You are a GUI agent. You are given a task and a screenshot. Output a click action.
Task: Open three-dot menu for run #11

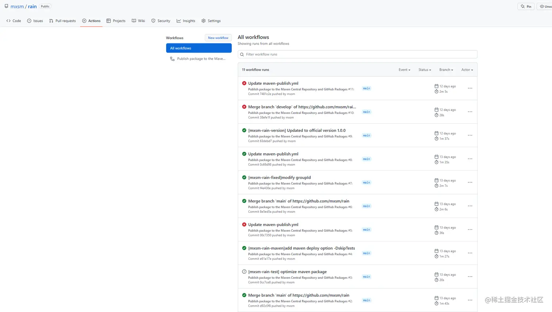click(470, 88)
